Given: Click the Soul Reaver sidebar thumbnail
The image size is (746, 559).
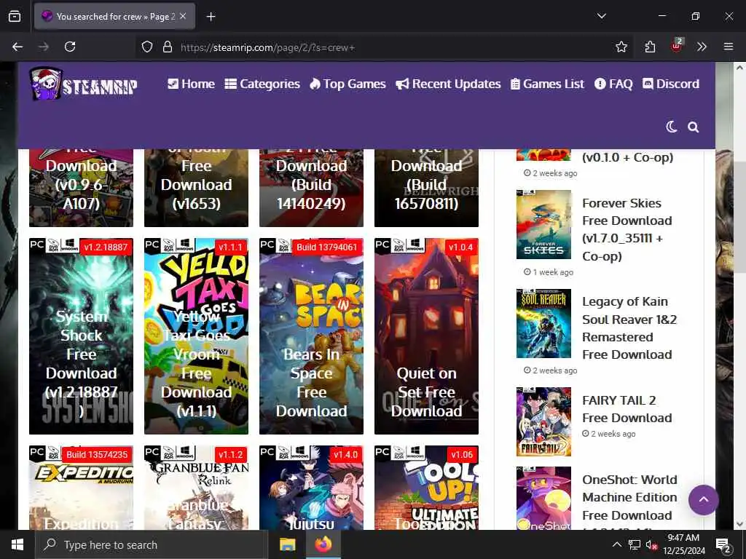Looking at the screenshot, I should click(543, 323).
